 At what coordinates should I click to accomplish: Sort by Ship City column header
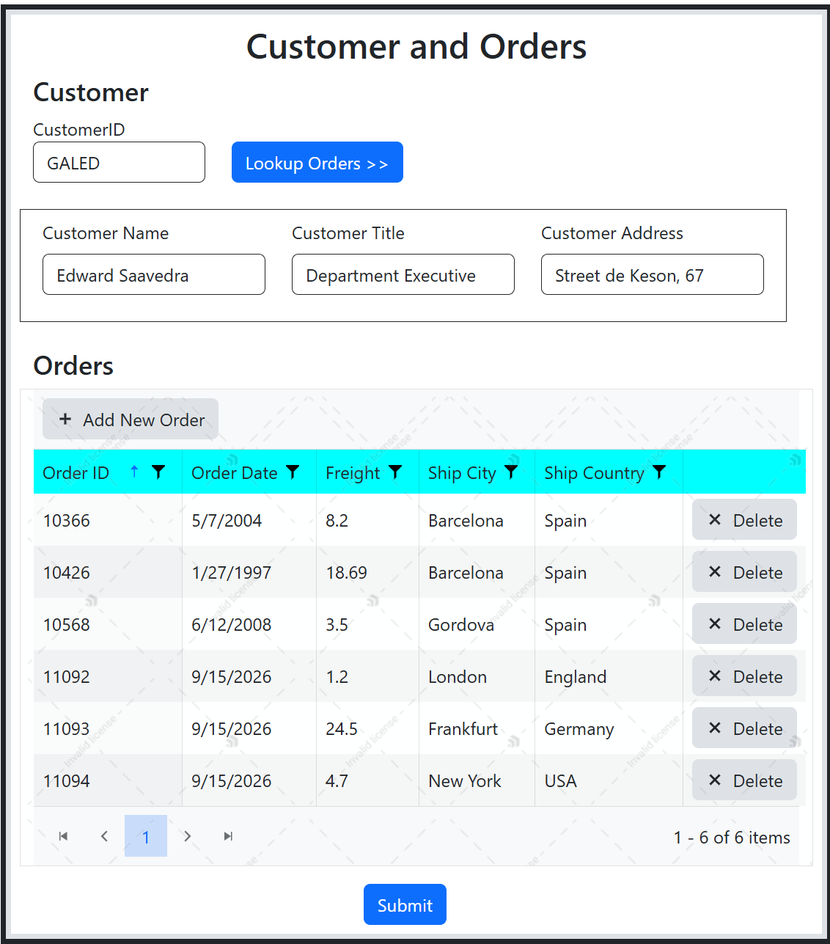[x=462, y=473]
